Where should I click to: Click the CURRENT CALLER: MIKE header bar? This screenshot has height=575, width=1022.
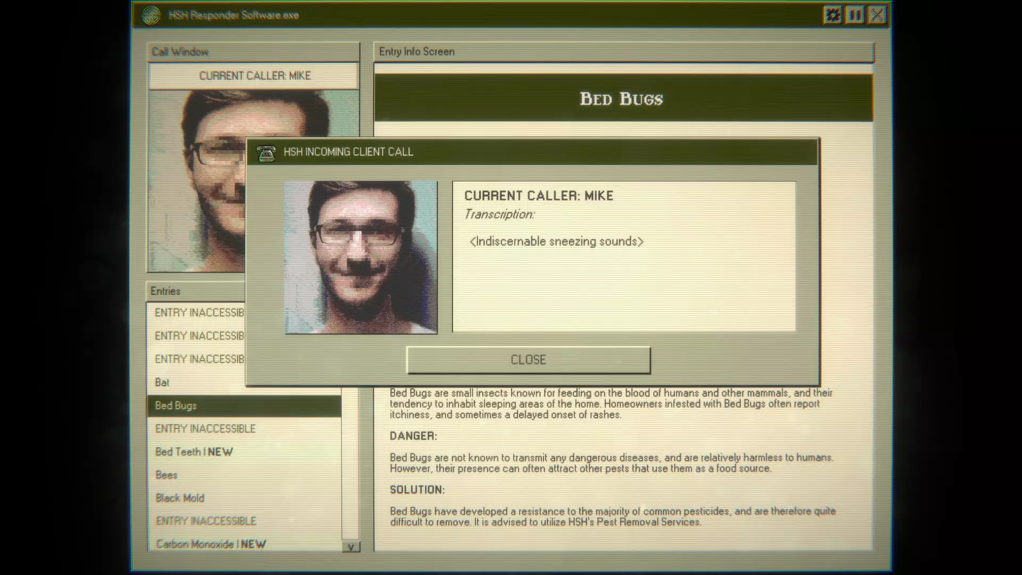coord(254,76)
